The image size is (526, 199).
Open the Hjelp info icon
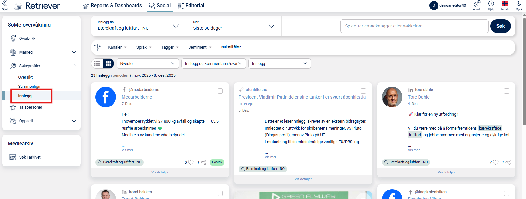pyautogui.click(x=491, y=4)
